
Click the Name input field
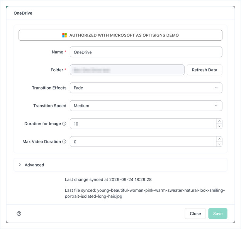pos(146,52)
